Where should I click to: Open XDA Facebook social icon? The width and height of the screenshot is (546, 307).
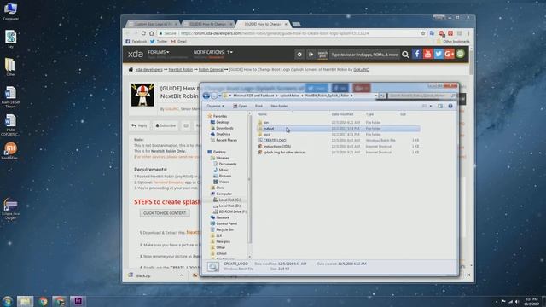coord(417,54)
